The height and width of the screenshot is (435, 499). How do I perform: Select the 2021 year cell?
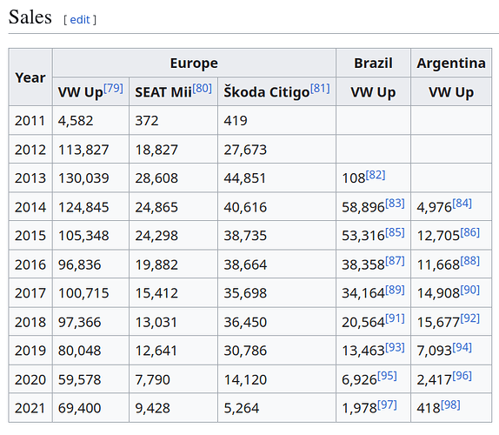coord(30,408)
